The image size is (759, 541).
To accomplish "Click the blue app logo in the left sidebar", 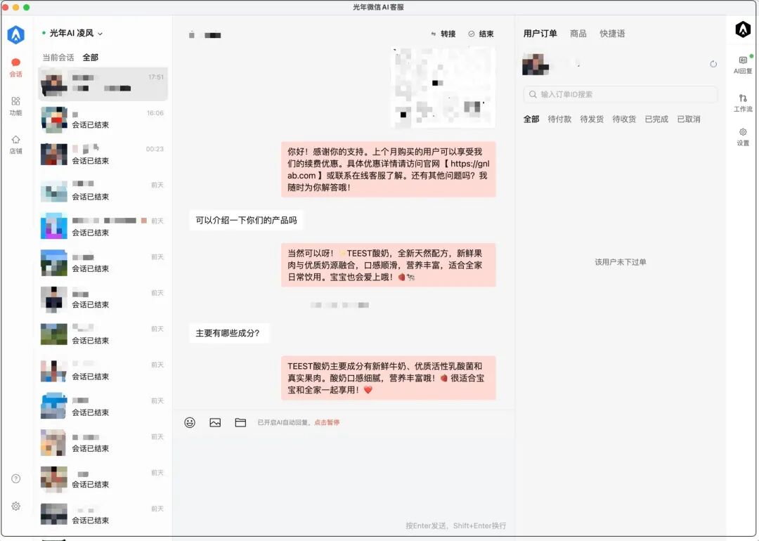I will coord(15,34).
